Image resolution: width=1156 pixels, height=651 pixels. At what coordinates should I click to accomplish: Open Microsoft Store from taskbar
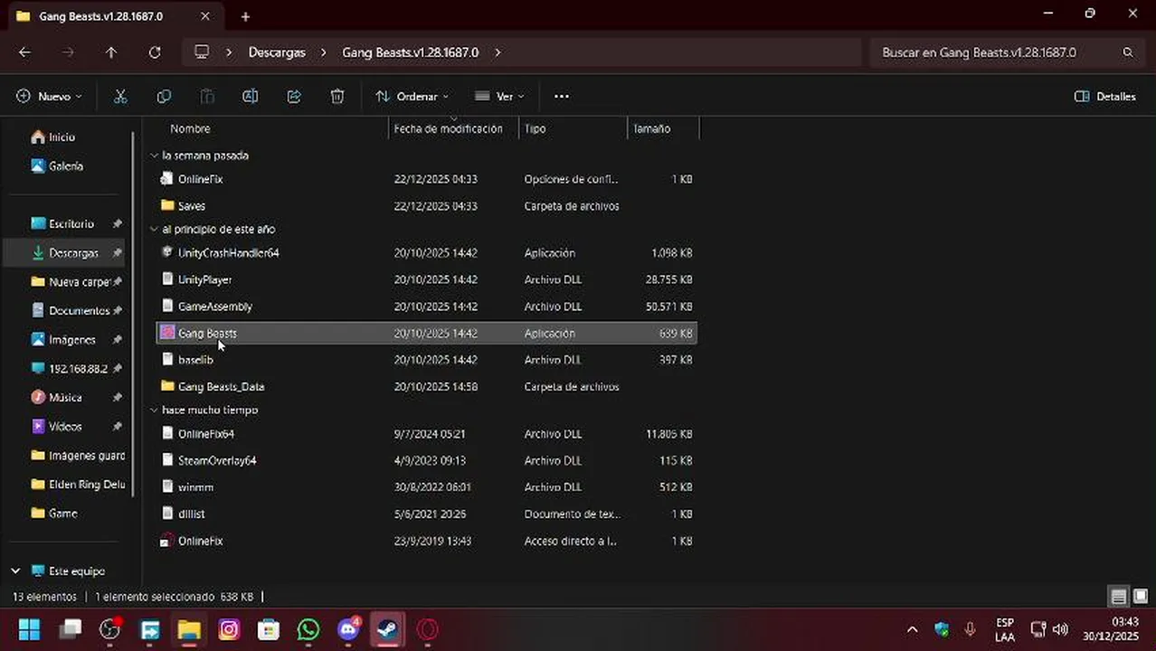(x=269, y=629)
